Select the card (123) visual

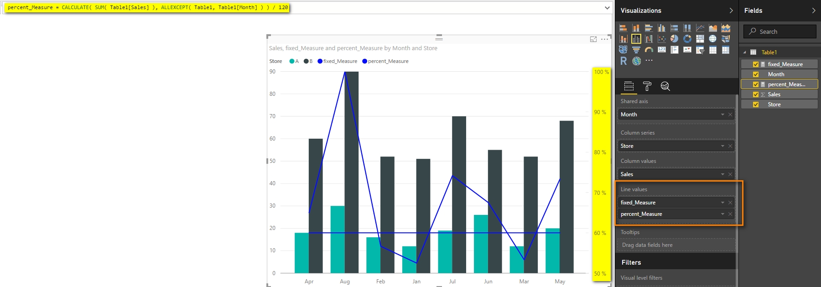coord(661,50)
